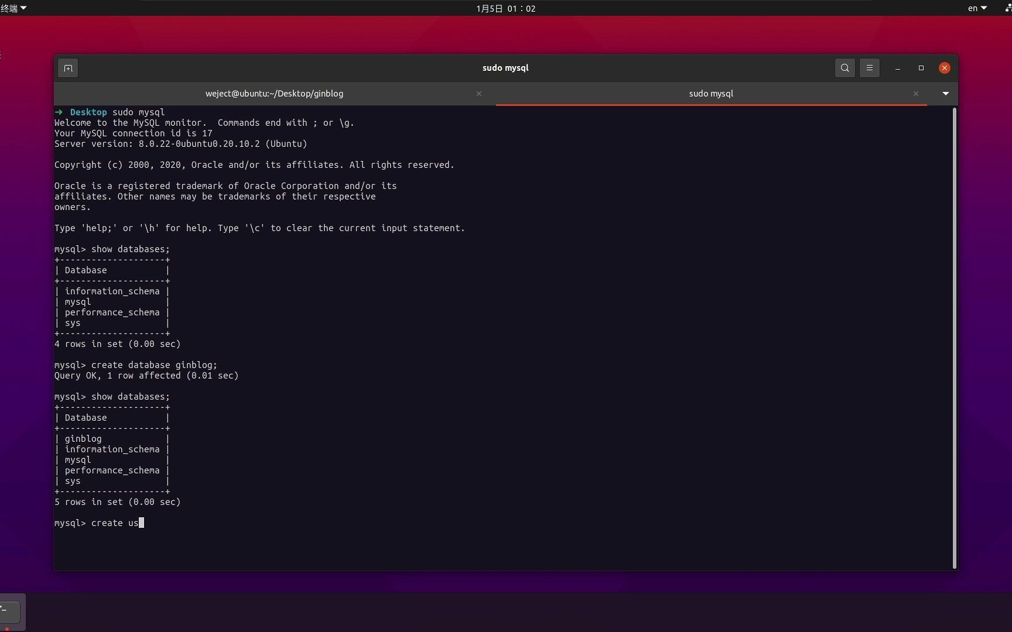
Task: Click the terminal icon in the dock
Action: coord(9,612)
